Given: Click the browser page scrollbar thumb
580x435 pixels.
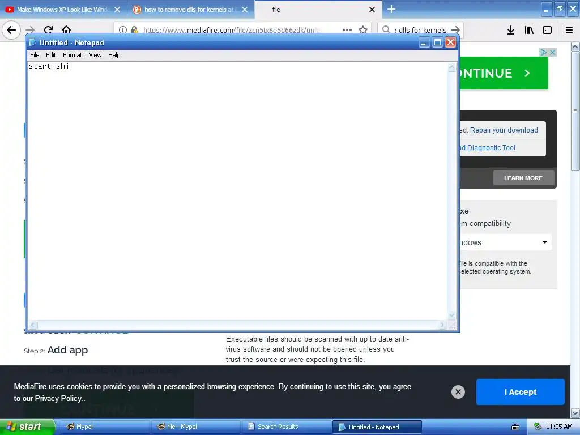Looking at the screenshot, I should point(575,111).
